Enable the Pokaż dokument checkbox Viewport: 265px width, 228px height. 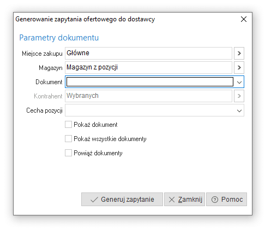pos(68,125)
